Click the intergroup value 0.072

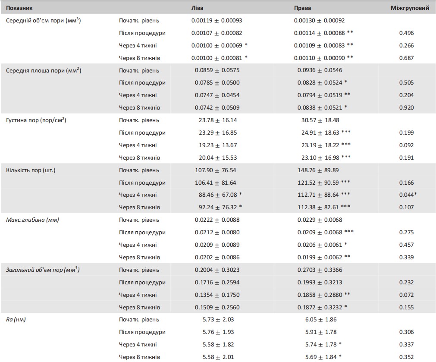click(x=406, y=295)
